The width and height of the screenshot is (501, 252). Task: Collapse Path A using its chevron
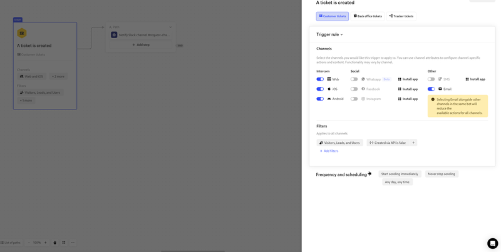point(170,27)
